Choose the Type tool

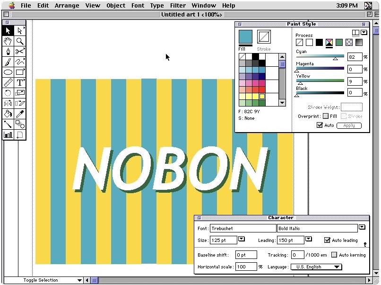[x=20, y=82]
